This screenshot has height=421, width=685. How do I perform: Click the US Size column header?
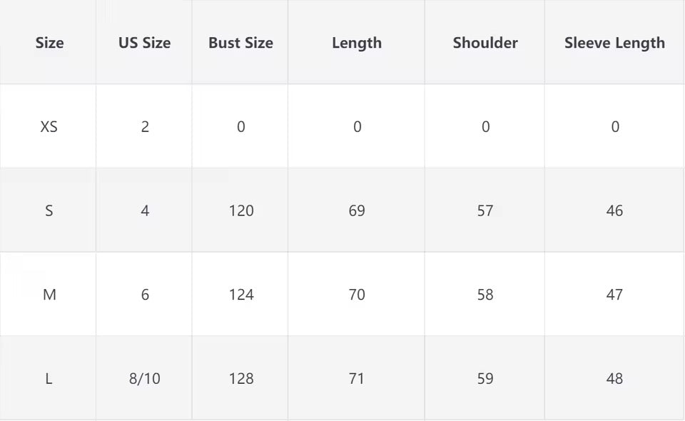click(x=144, y=43)
